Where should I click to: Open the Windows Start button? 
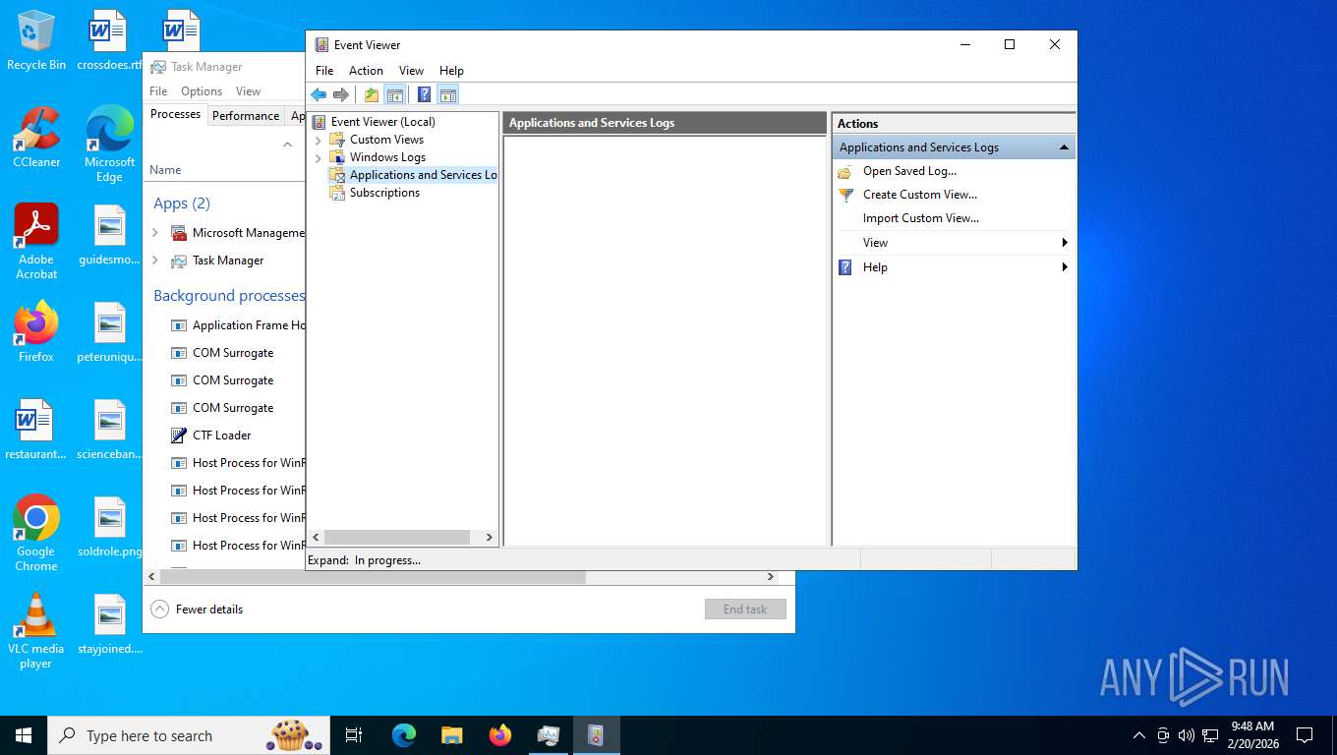(24, 735)
